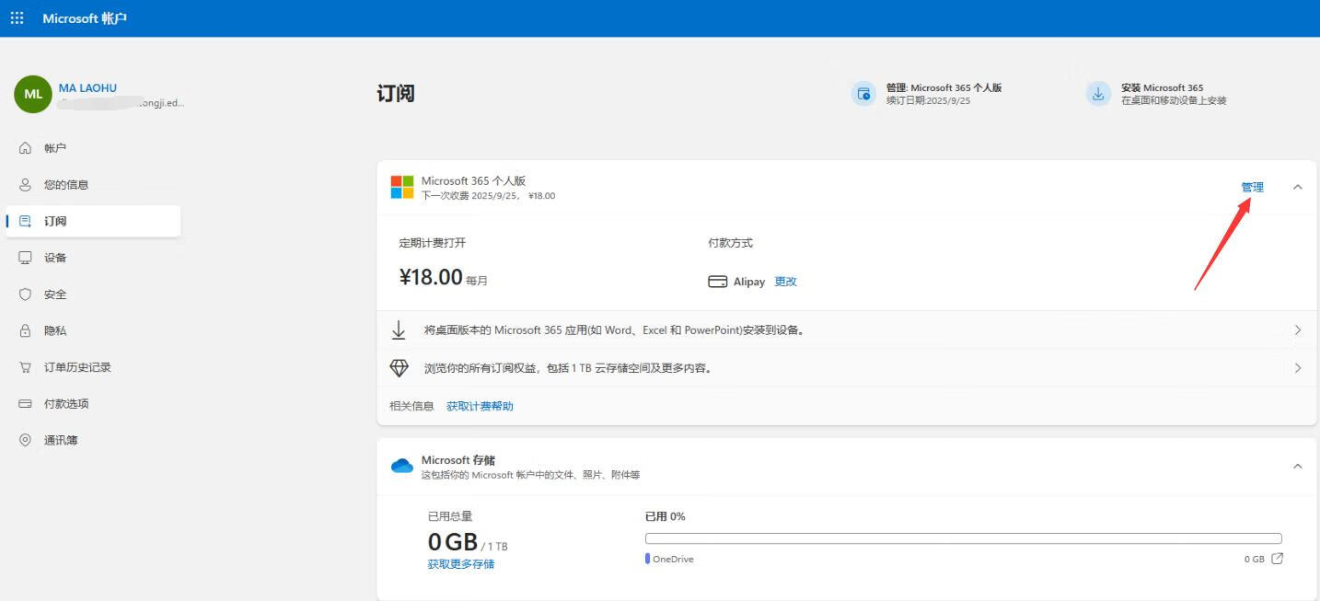Collapse the Microsoft 存储 section

[x=1298, y=467]
